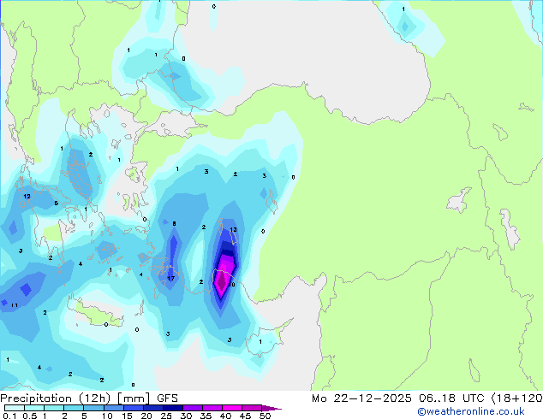The image size is (543, 419).
Task: Open the weatheronline.co.uk copyright link
Action: coord(471,411)
